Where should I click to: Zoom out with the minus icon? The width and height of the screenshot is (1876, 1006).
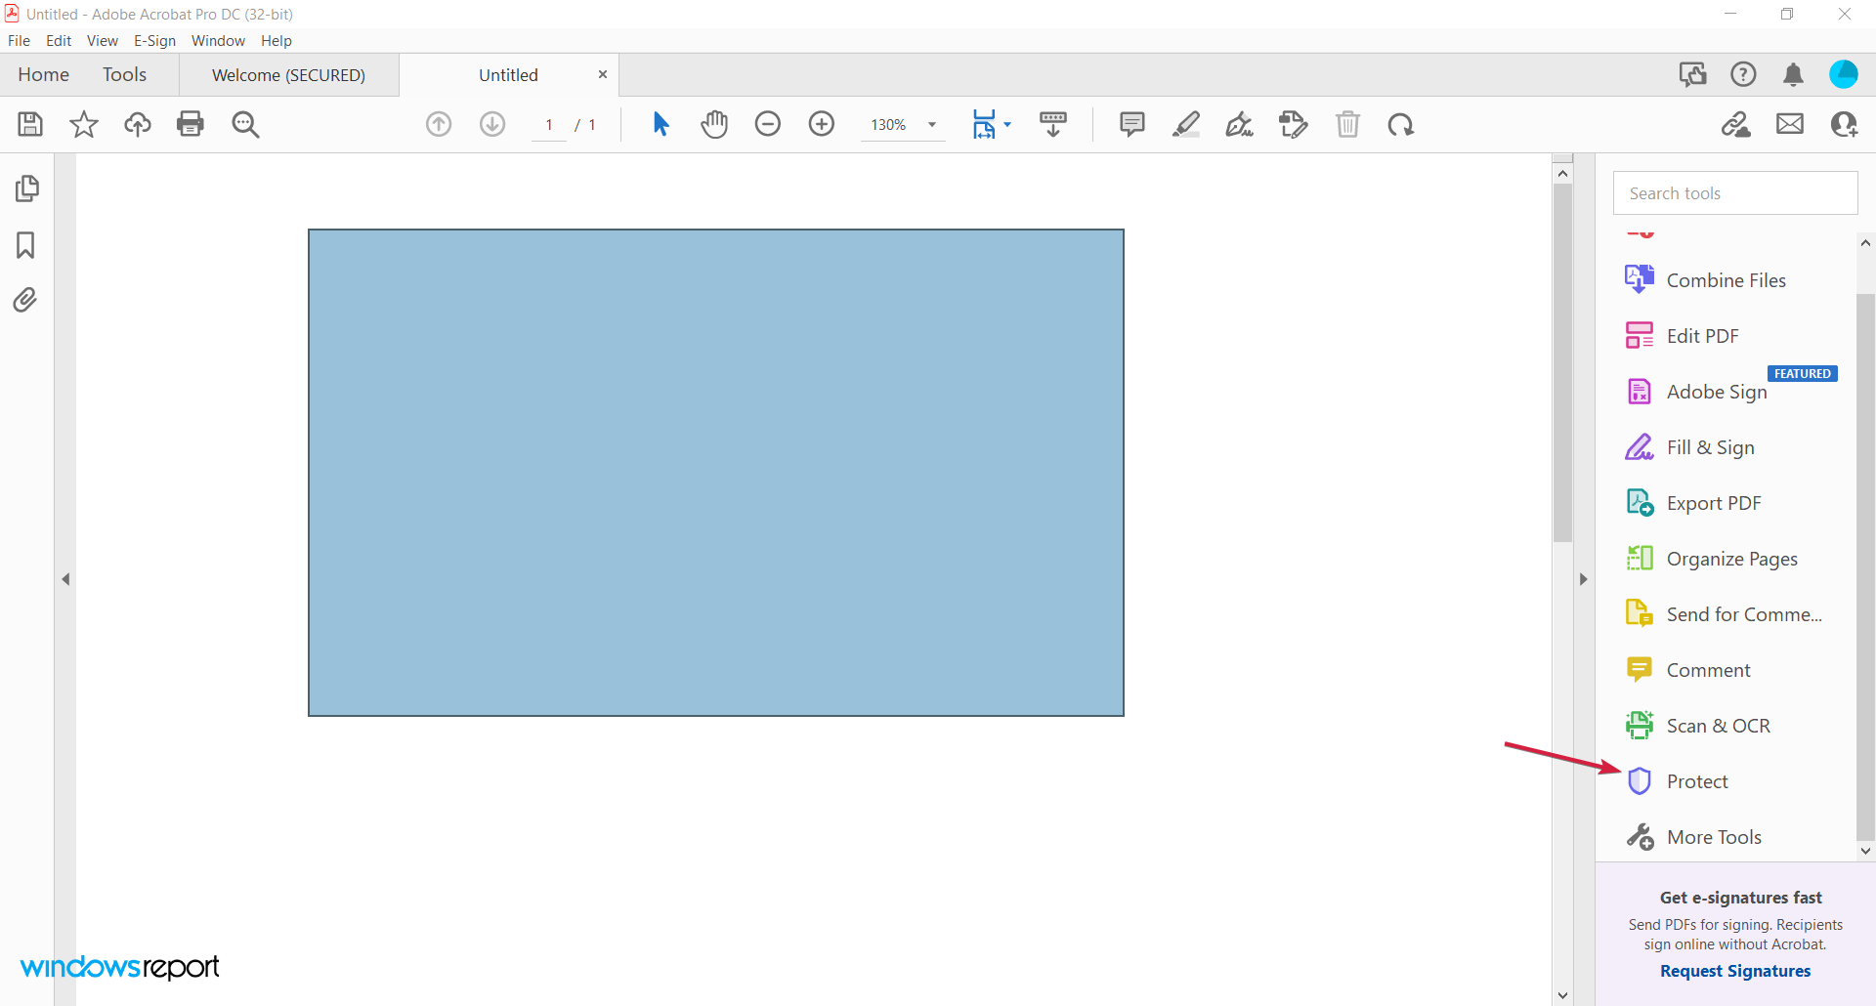768,124
